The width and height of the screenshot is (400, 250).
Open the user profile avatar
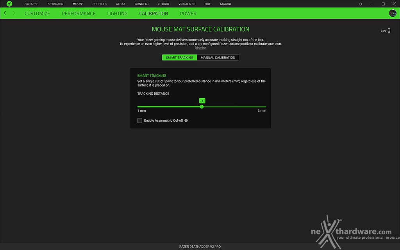click(393, 13)
